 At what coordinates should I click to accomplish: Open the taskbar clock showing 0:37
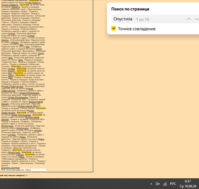pos(188,184)
